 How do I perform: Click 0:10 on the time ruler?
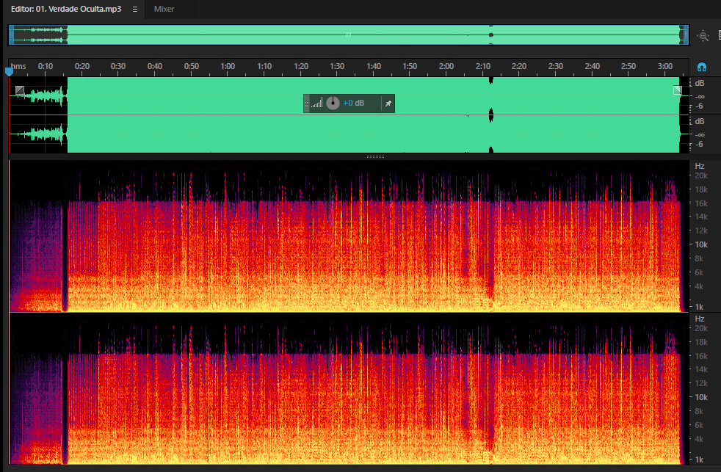click(45, 66)
